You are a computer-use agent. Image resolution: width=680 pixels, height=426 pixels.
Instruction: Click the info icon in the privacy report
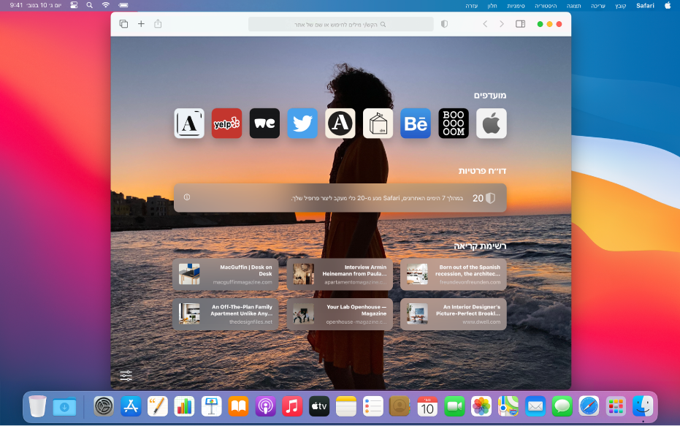[x=187, y=197]
